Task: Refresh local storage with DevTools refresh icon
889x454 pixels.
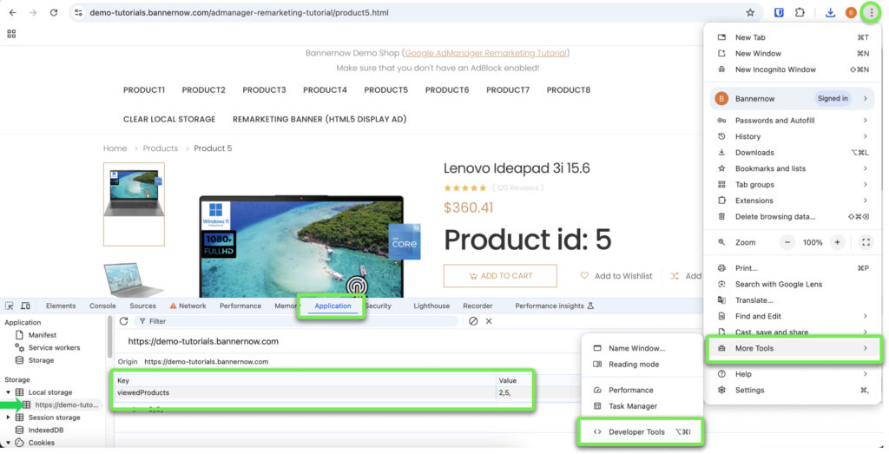Action: click(x=123, y=321)
